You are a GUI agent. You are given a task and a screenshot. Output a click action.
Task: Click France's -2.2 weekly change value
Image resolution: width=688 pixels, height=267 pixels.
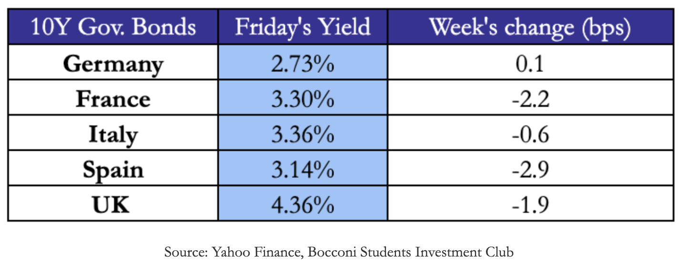click(530, 99)
